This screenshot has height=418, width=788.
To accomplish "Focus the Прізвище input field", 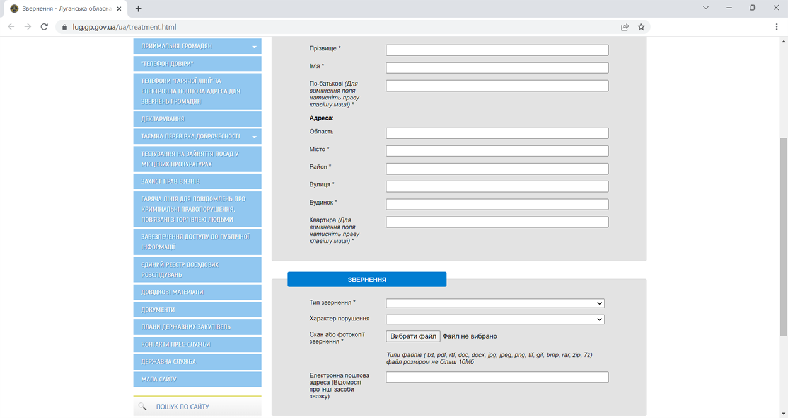I will tap(497, 50).
